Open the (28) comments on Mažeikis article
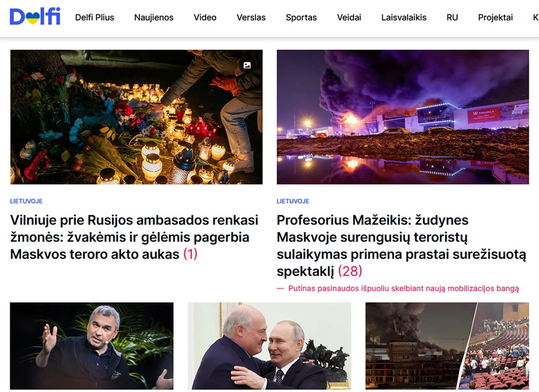Image resolution: width=539 pixels, height=392 pixels. pos(350,271)
